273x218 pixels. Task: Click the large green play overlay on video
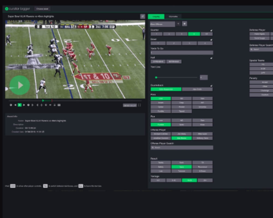click(20, 85)
